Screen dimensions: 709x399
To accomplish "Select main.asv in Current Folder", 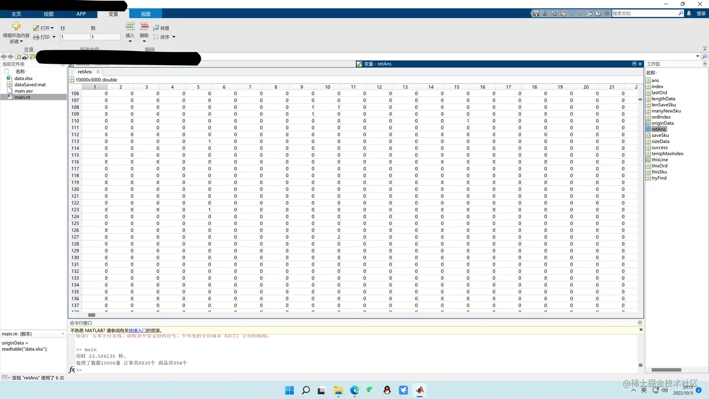I will tap(23, 91).
